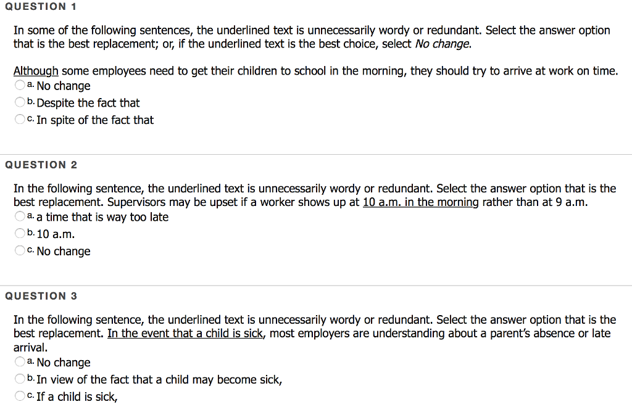Select option c "In spite of the fact that"

pos(19,119)
